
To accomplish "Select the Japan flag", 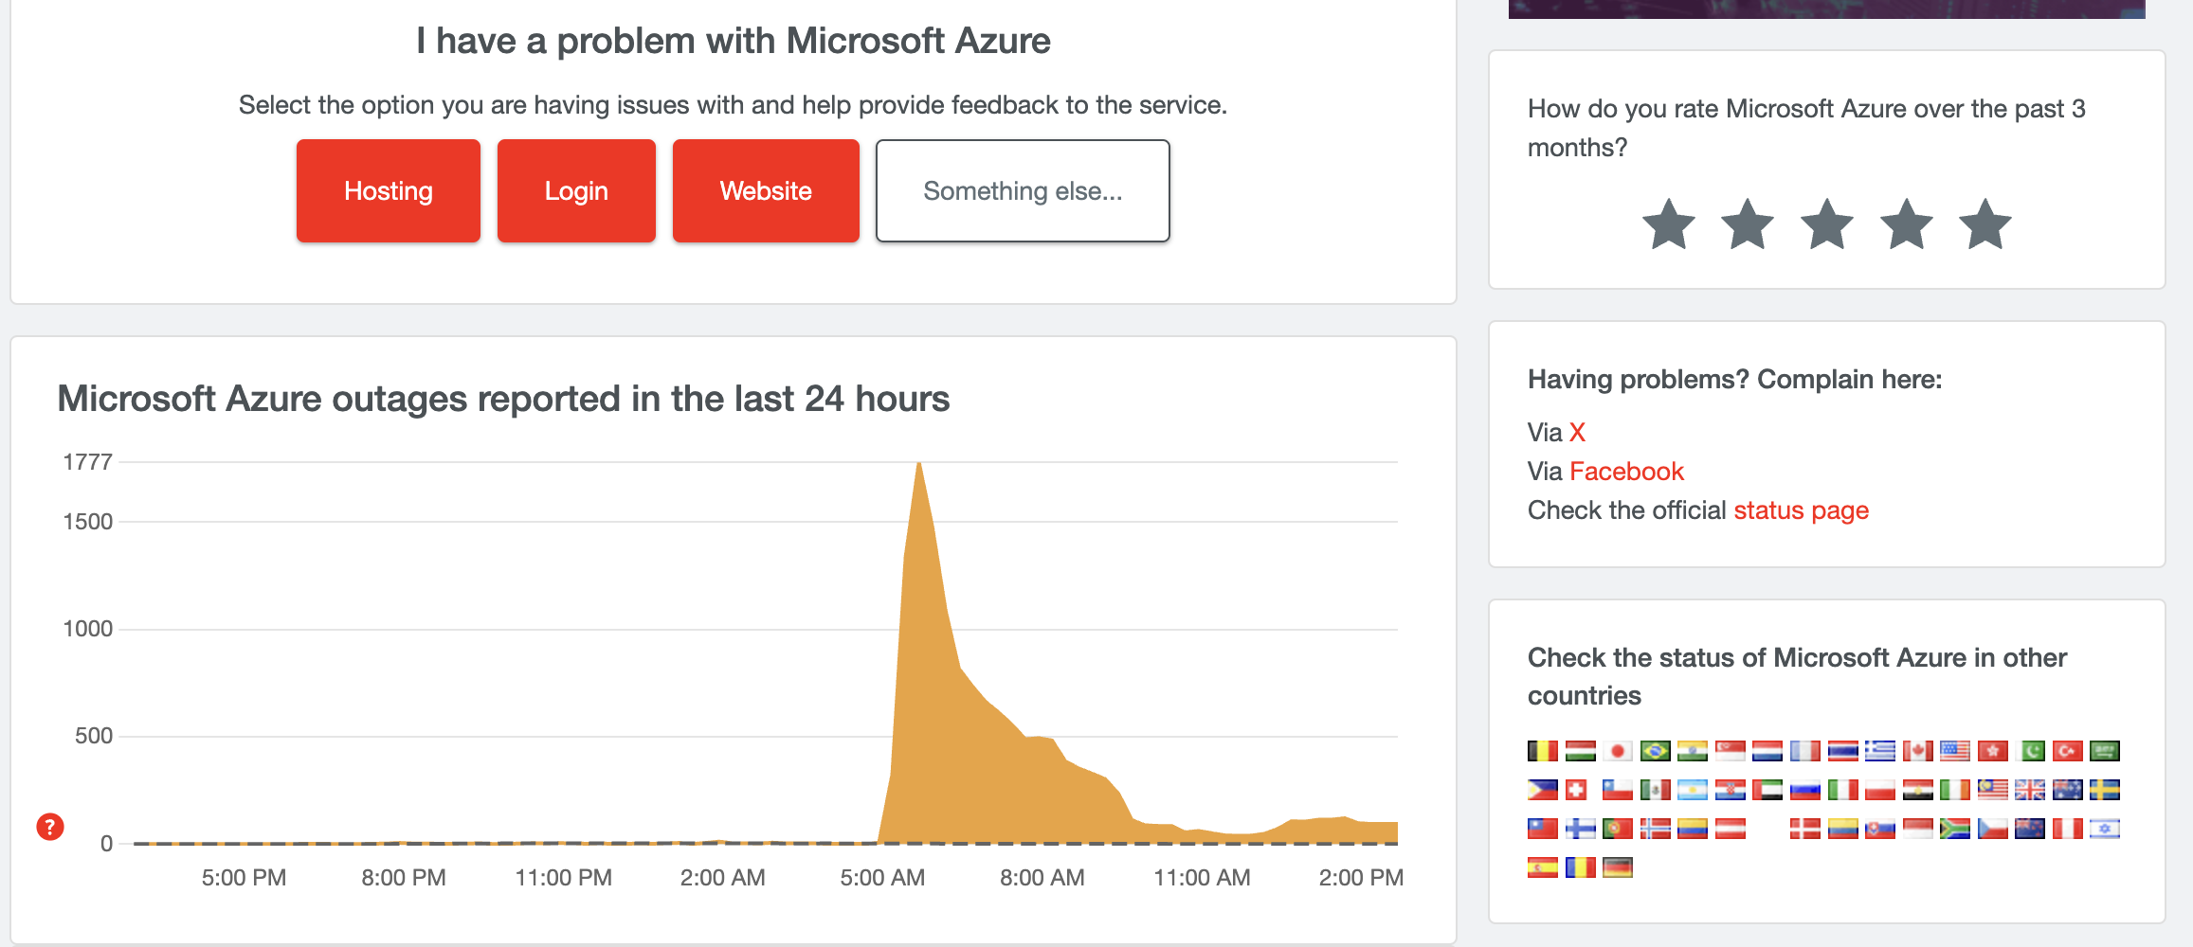I will click(1618, 751).
